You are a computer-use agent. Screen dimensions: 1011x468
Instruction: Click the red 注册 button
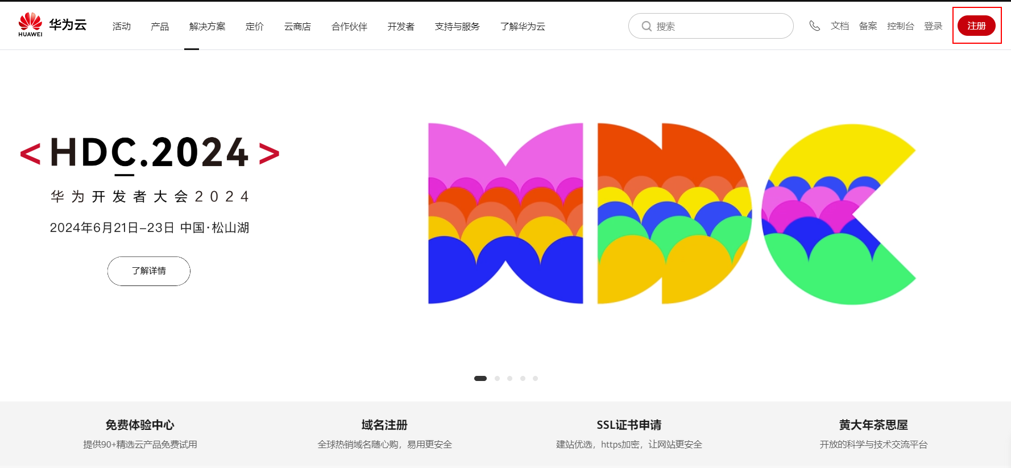point(976,26)
